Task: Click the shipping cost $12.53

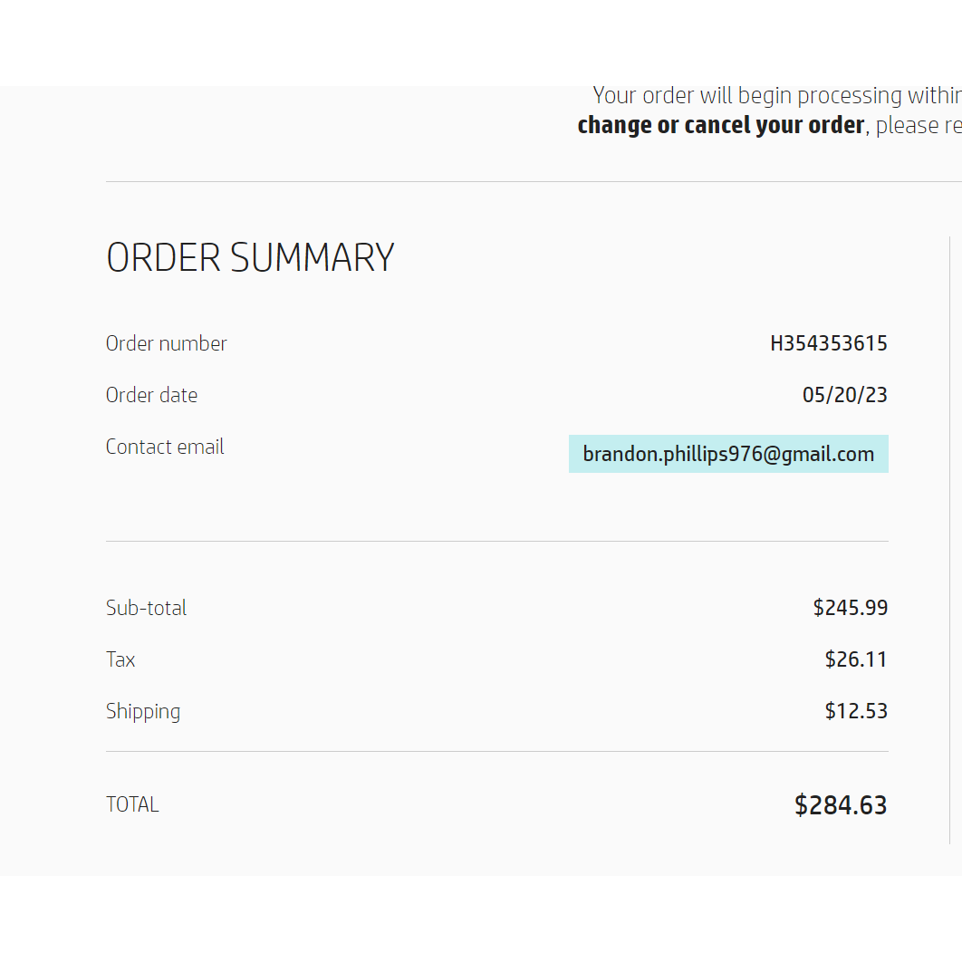Action: point(856,711)
